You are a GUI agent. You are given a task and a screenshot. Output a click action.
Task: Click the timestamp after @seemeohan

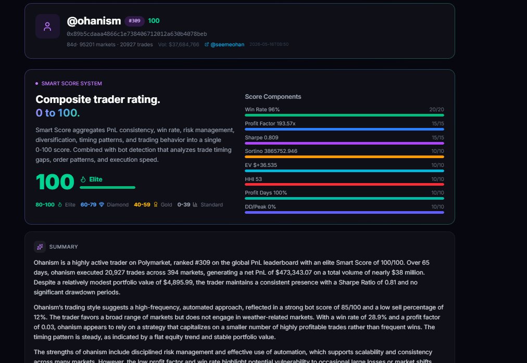click(269, 44)
